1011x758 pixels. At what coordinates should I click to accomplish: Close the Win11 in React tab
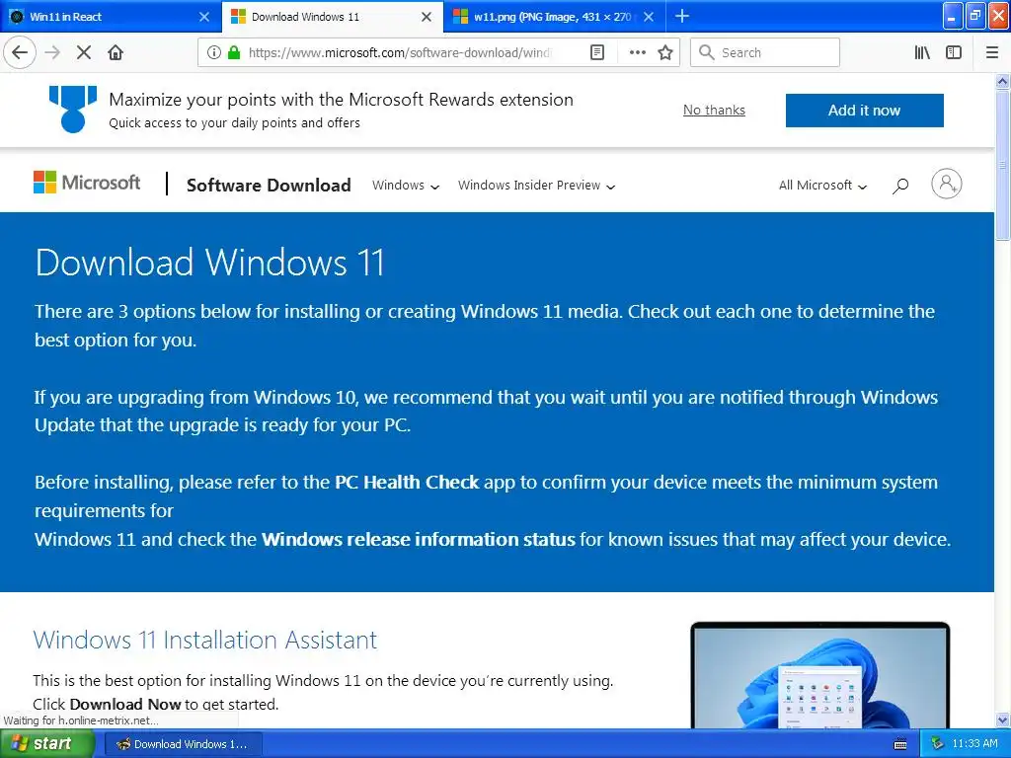[204, 17]
